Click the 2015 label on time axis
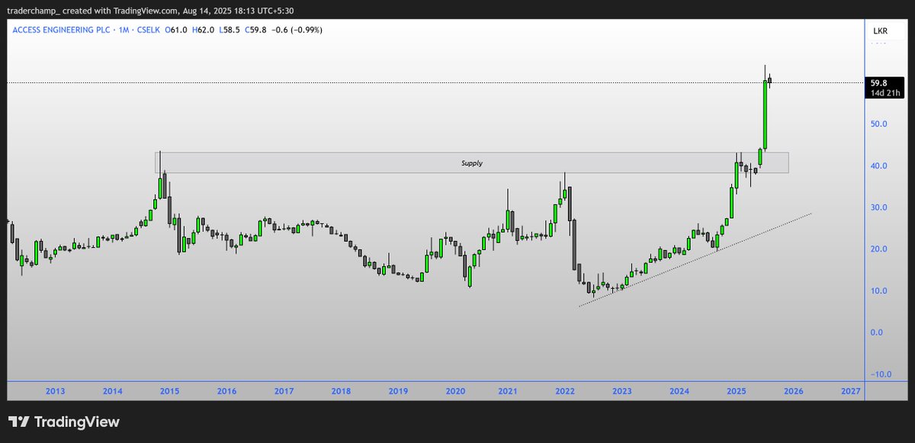The image size is (915, 443). pyautogui.click(x=169, y=391)
